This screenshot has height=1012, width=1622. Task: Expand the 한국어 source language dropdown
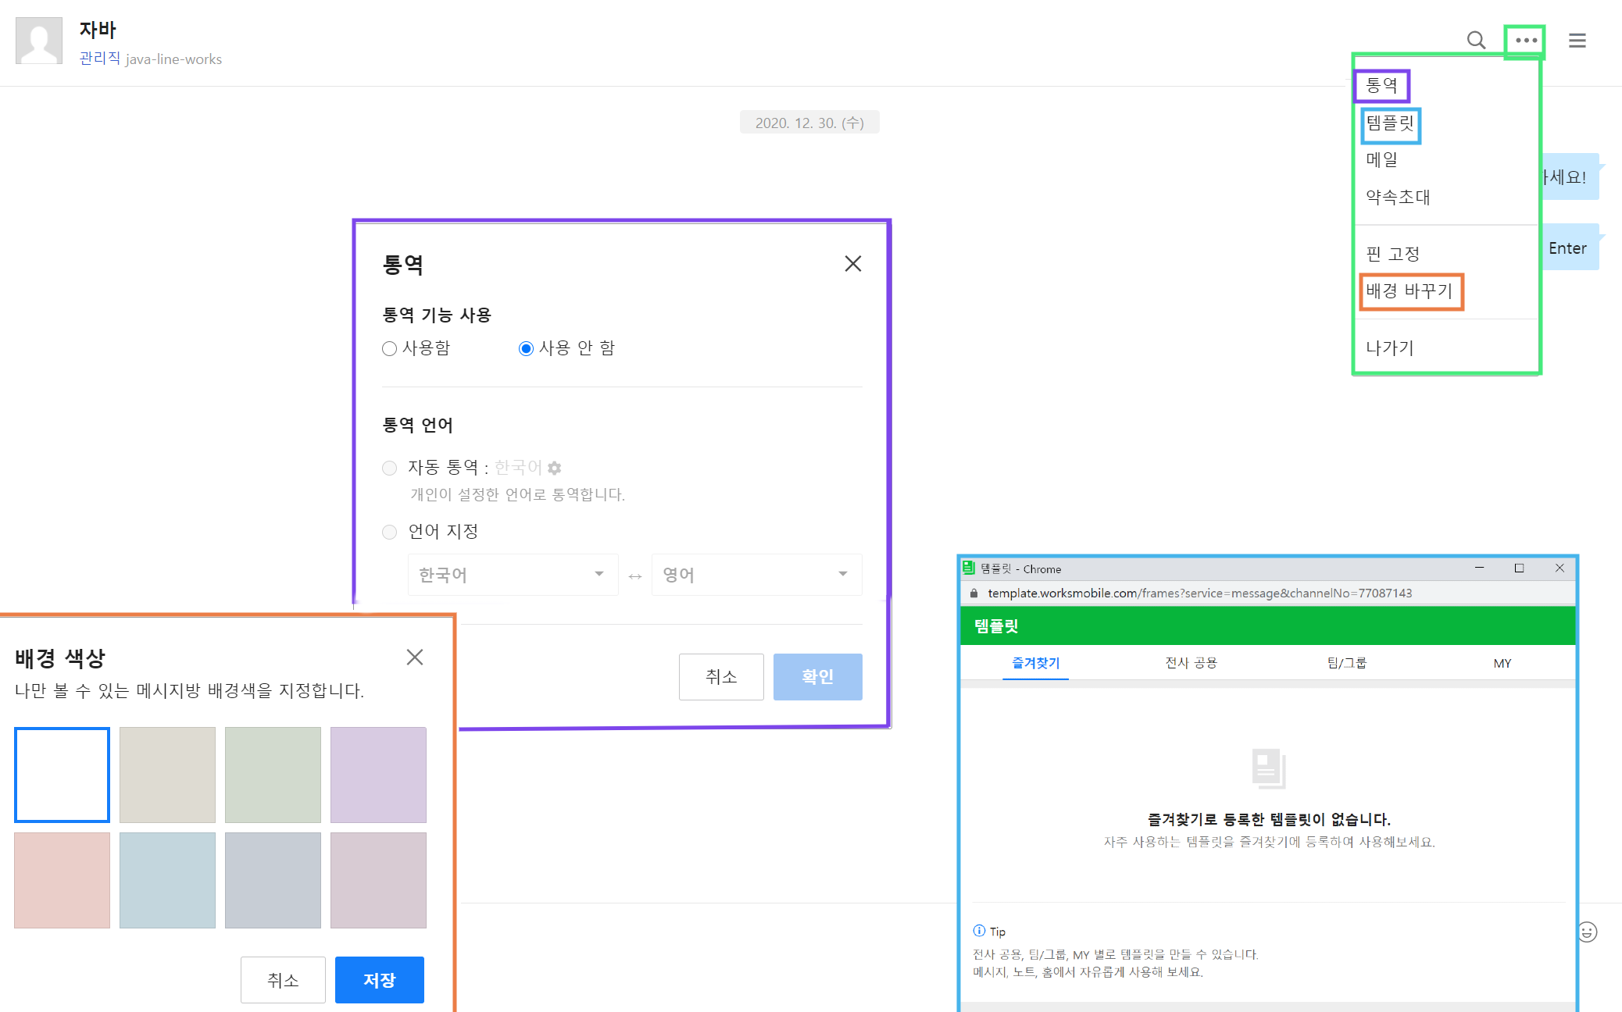pyautogui.click(x=513, y=575)
